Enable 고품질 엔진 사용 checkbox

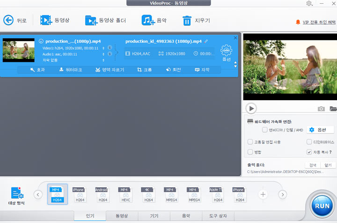250,142
